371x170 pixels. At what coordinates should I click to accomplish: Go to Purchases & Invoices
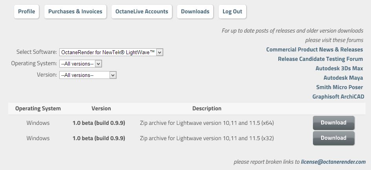[x=75, y=11]
